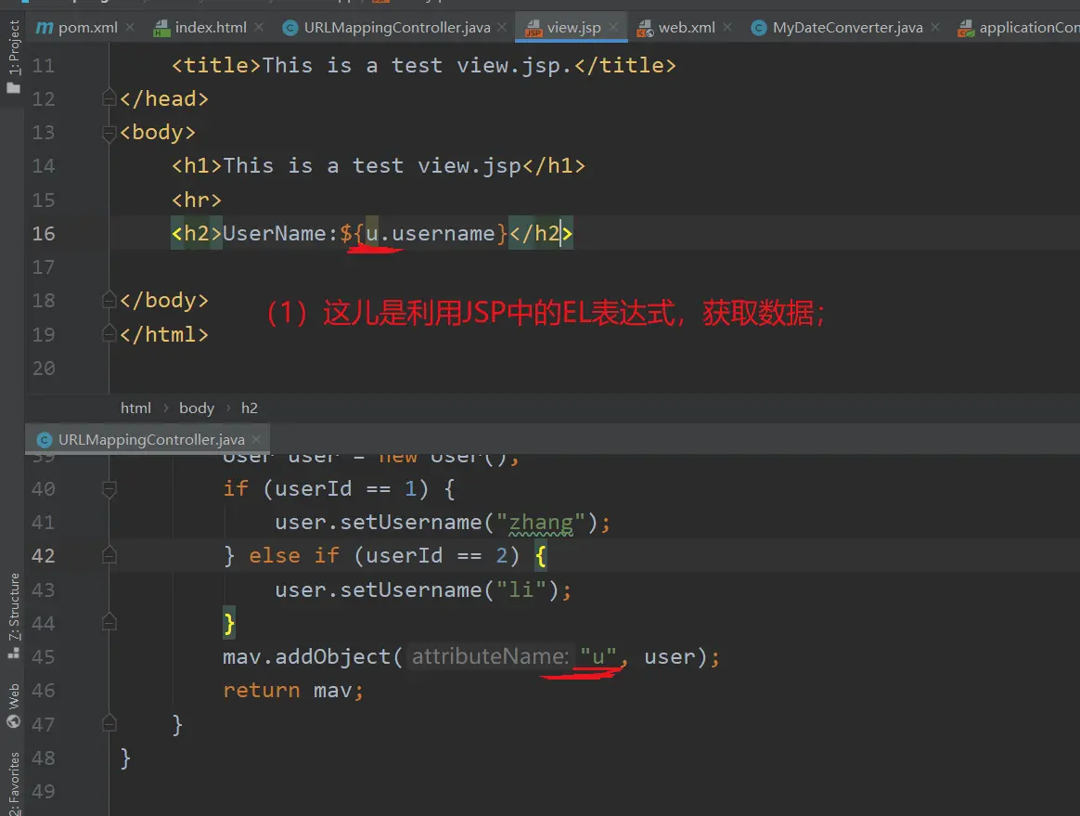This screenshot has width=1080, height=816.
Task: Close the MyDateConverter.java tab
Action: pos(935,28)
